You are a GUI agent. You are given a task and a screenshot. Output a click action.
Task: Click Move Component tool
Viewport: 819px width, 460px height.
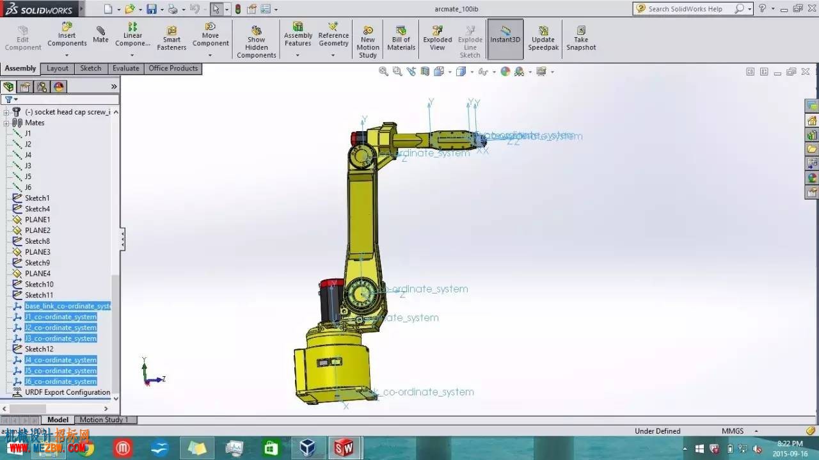pyautogui.click(x=211, y=35)
